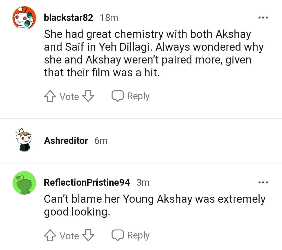Open more options for ReflectionPristine94's comment
The image size is (282, 250).
(x=263, y=182)
